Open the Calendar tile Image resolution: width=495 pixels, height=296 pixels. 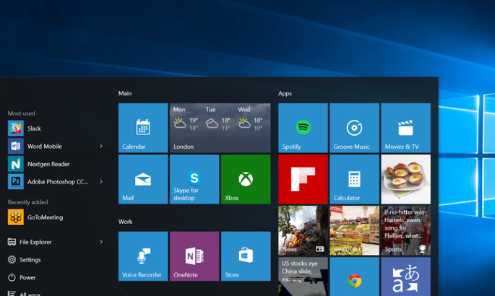pyautogui.click(x=143, y=128)
